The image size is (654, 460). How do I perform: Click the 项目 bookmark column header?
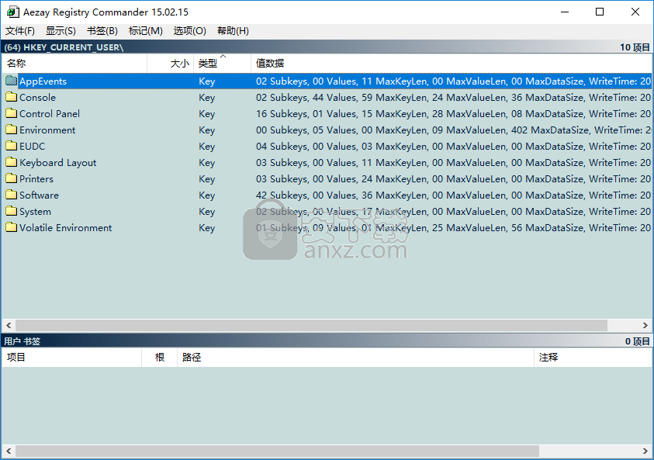tap(71, 358)
